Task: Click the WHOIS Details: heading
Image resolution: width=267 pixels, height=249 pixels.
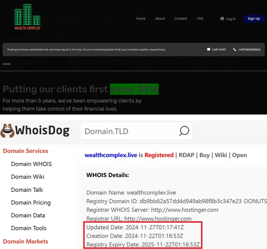Action: [108, 175]
